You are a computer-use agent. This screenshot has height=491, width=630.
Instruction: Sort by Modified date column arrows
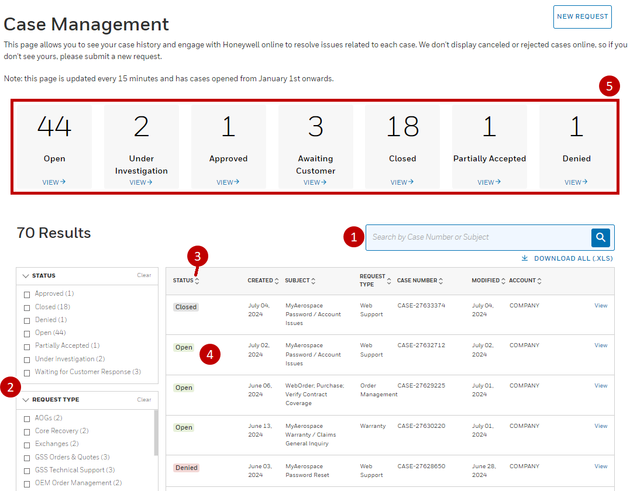(503, 281)
